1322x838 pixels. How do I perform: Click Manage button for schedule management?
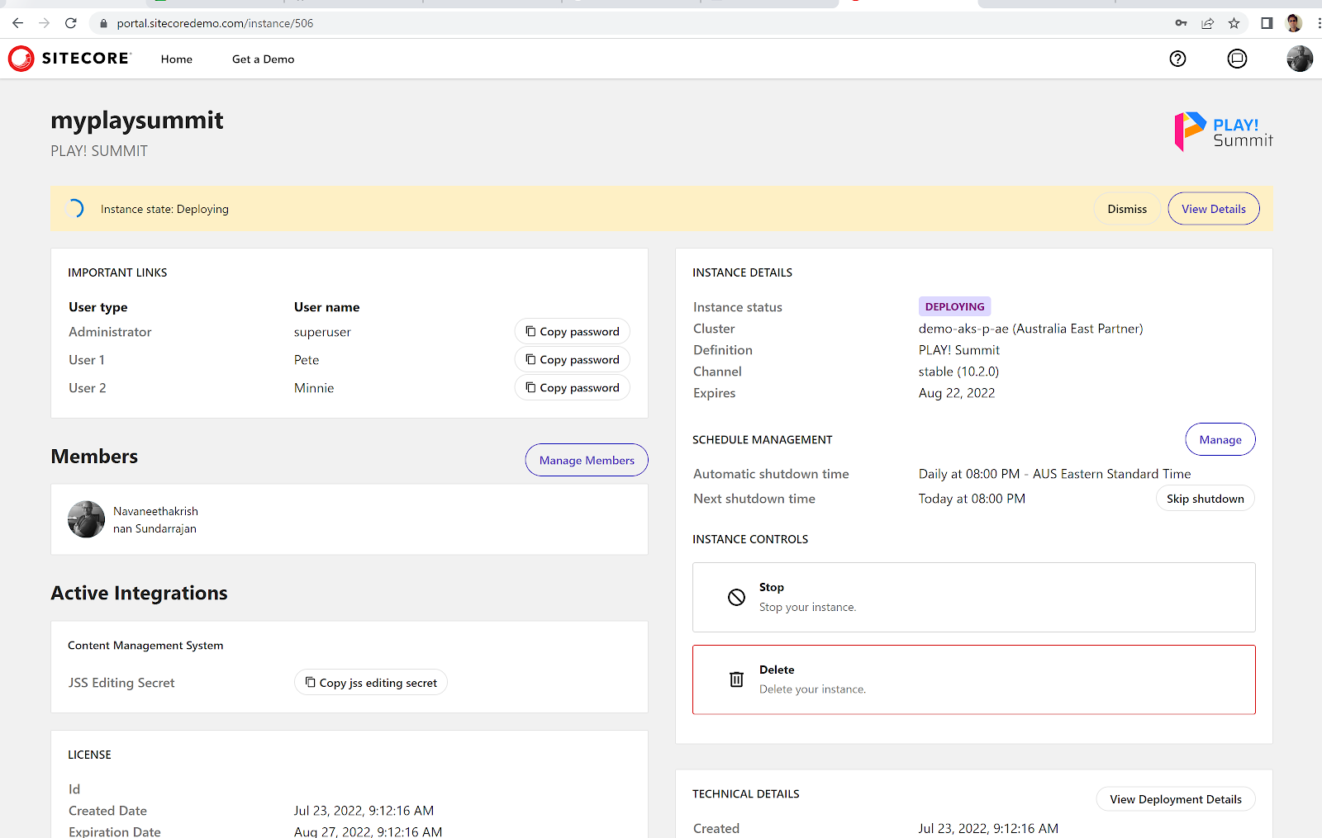(1220, 439)
